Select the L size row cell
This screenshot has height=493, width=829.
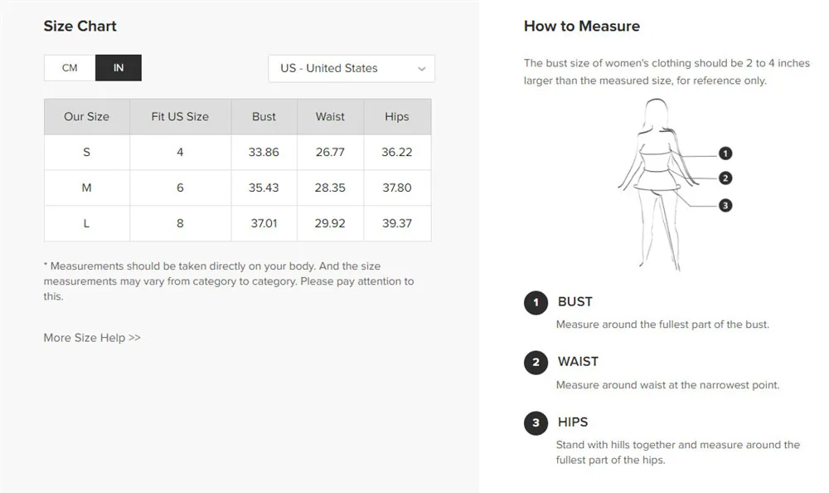pyautogui.click(x=87, y=223)
